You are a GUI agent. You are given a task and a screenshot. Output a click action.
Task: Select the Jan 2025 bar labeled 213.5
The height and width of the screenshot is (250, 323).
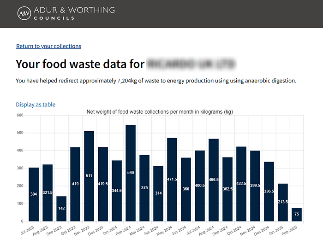[283, 202]
